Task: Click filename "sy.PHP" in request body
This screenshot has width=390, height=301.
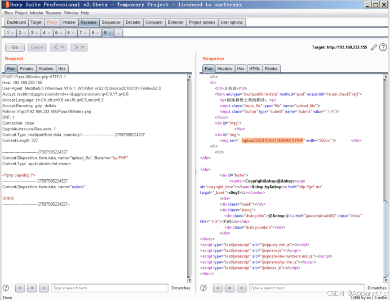Action: tap(121, 158)
